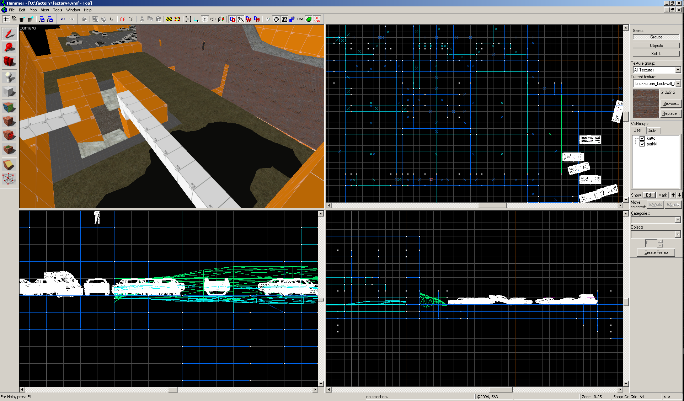Screen dimensions: 684x401
Task: Select the Block creation tool
Action: [x=9, y=92]
